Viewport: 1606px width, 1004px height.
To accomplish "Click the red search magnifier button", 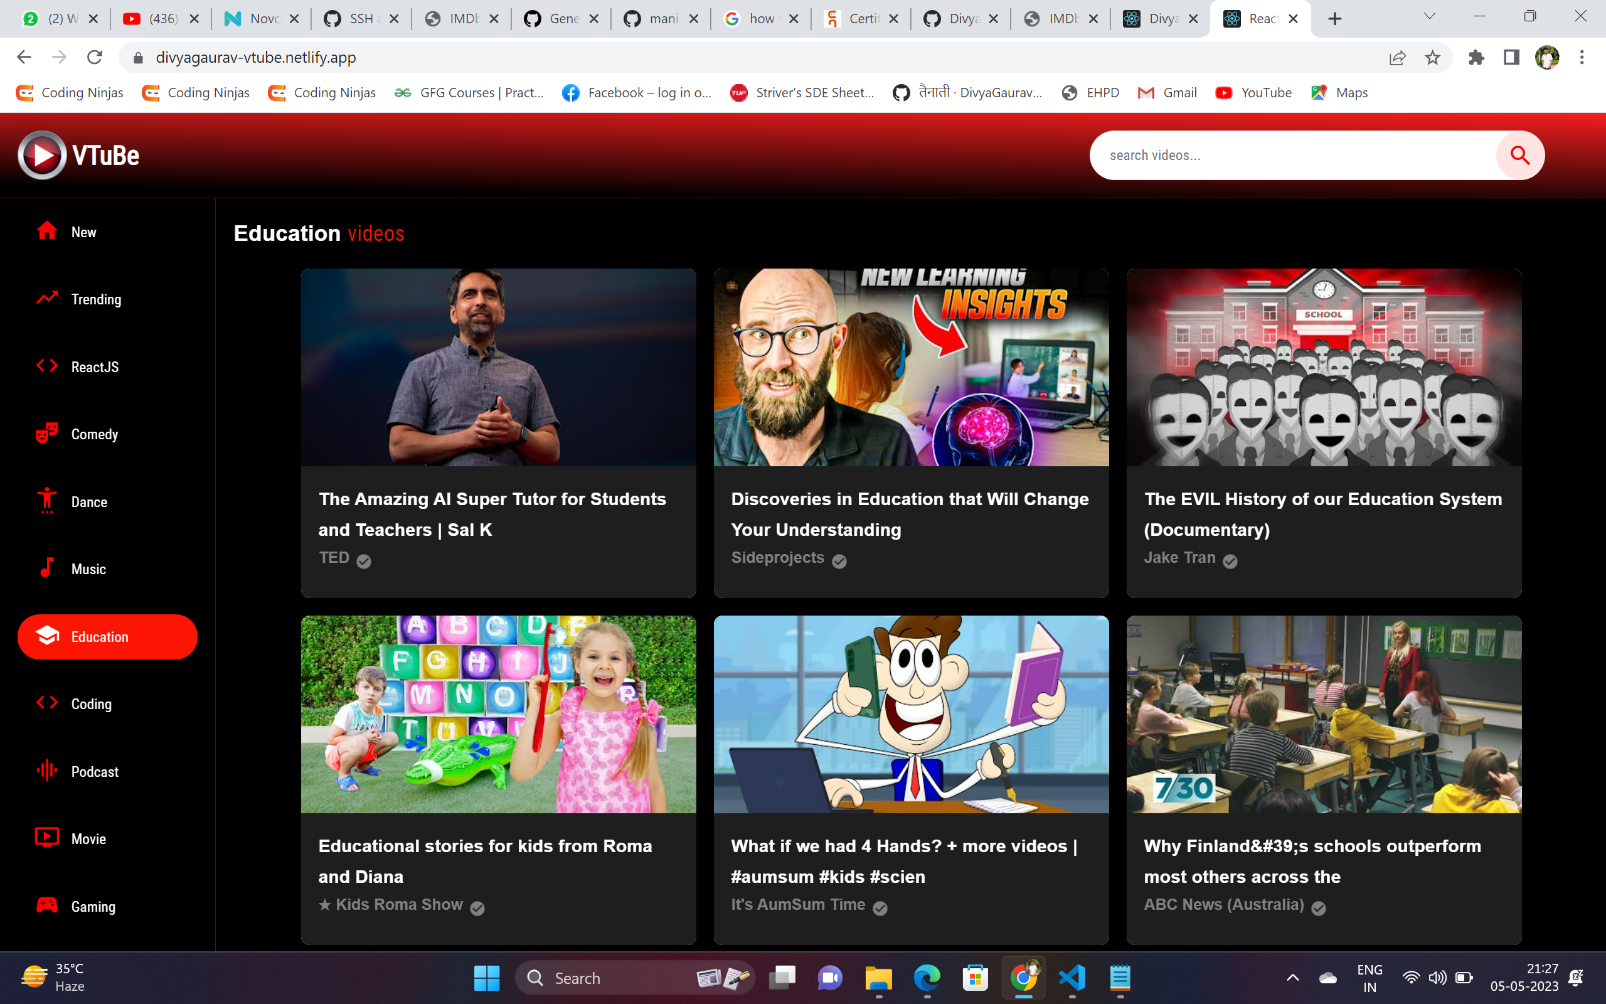I will coord(1519,156).
